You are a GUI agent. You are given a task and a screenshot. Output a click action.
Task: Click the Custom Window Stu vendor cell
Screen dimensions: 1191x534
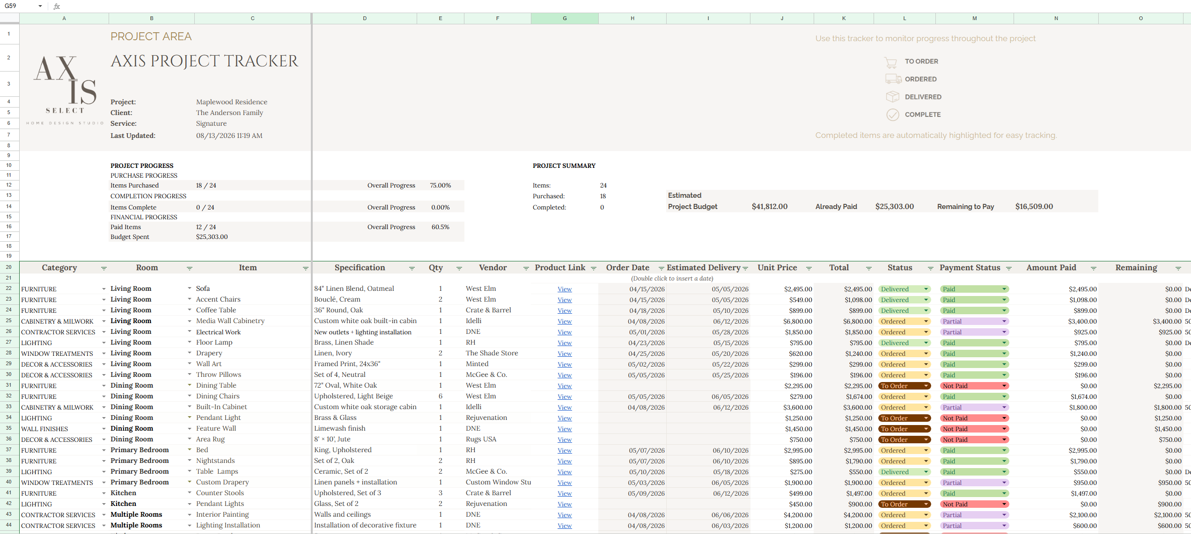point(498,482)
